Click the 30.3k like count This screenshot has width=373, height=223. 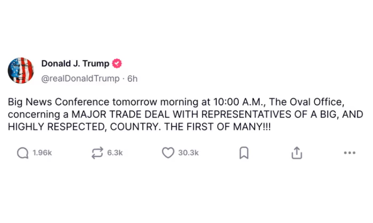[188, 153]
